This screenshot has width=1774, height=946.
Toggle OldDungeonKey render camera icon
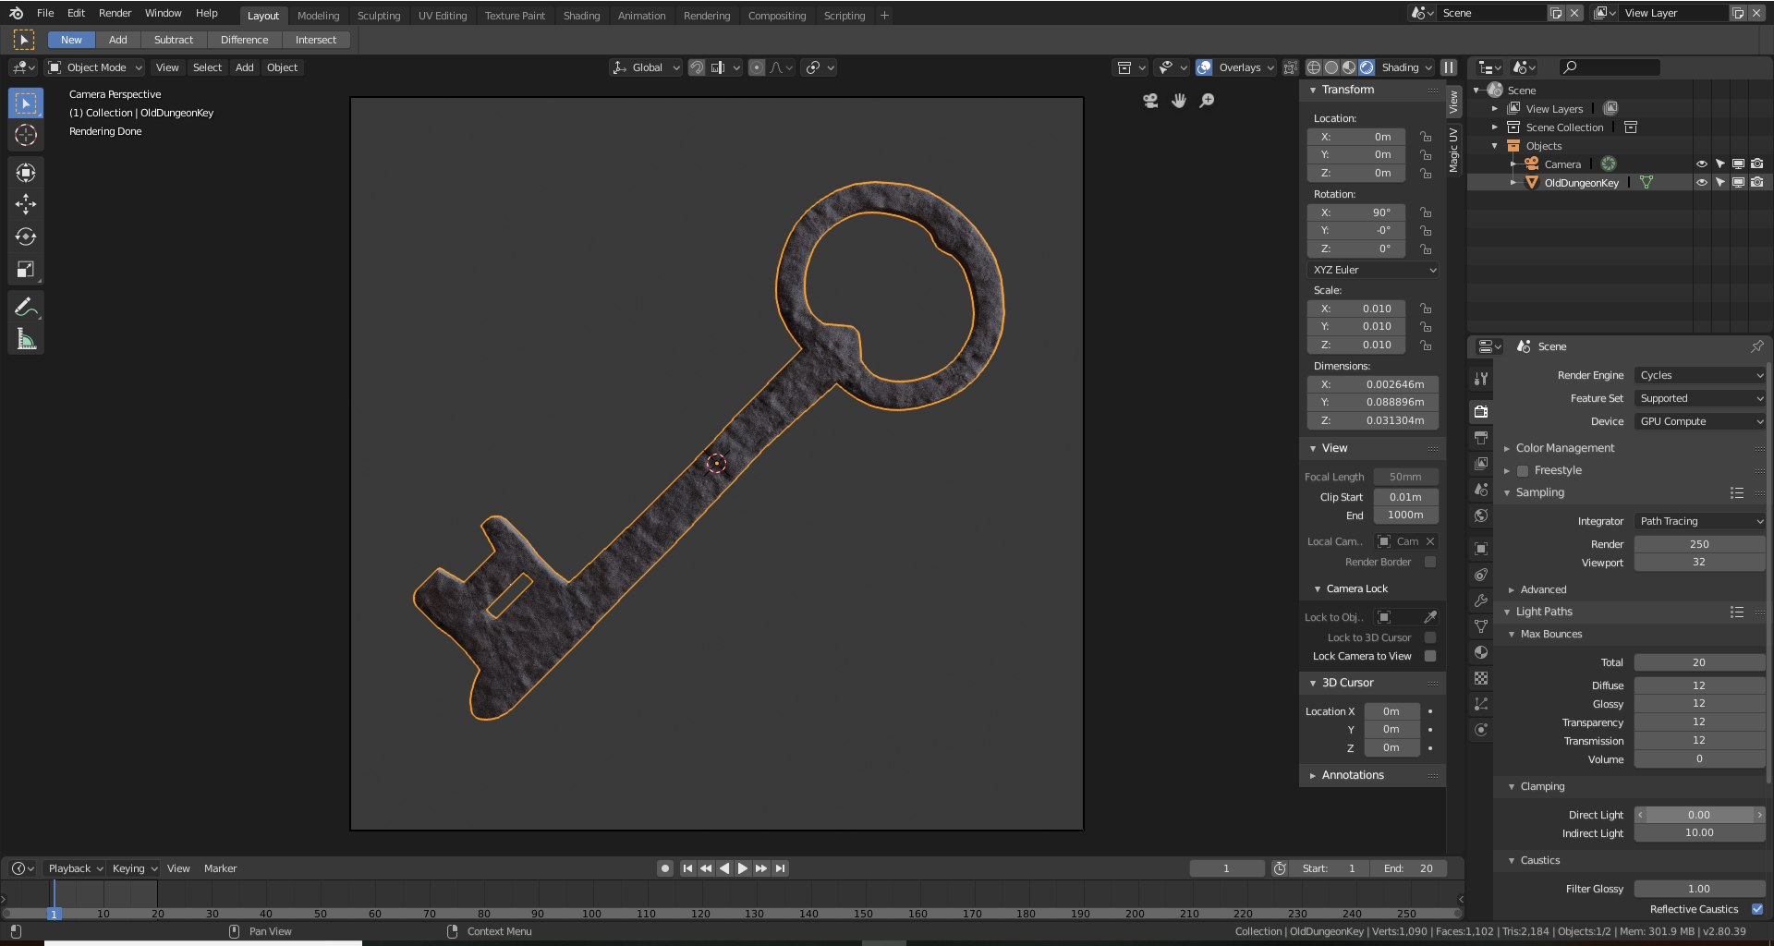pyautogui.click(x=1756, y=183)
